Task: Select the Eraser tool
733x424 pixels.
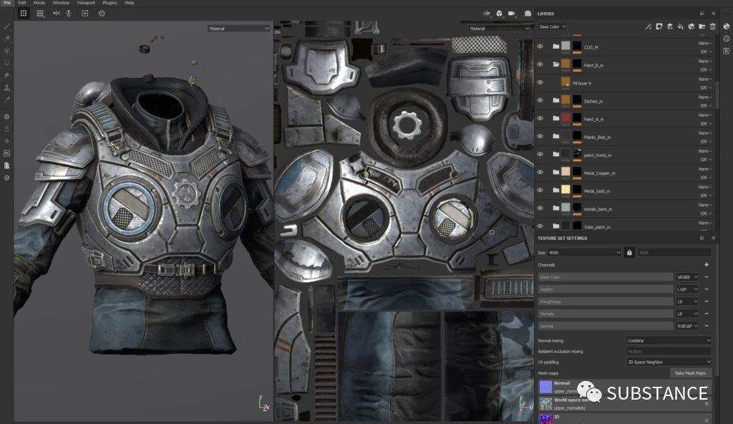Action: [x=7, y=39]
